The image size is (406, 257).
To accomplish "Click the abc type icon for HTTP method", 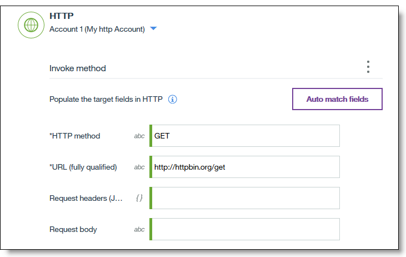I will click(139, 136).
